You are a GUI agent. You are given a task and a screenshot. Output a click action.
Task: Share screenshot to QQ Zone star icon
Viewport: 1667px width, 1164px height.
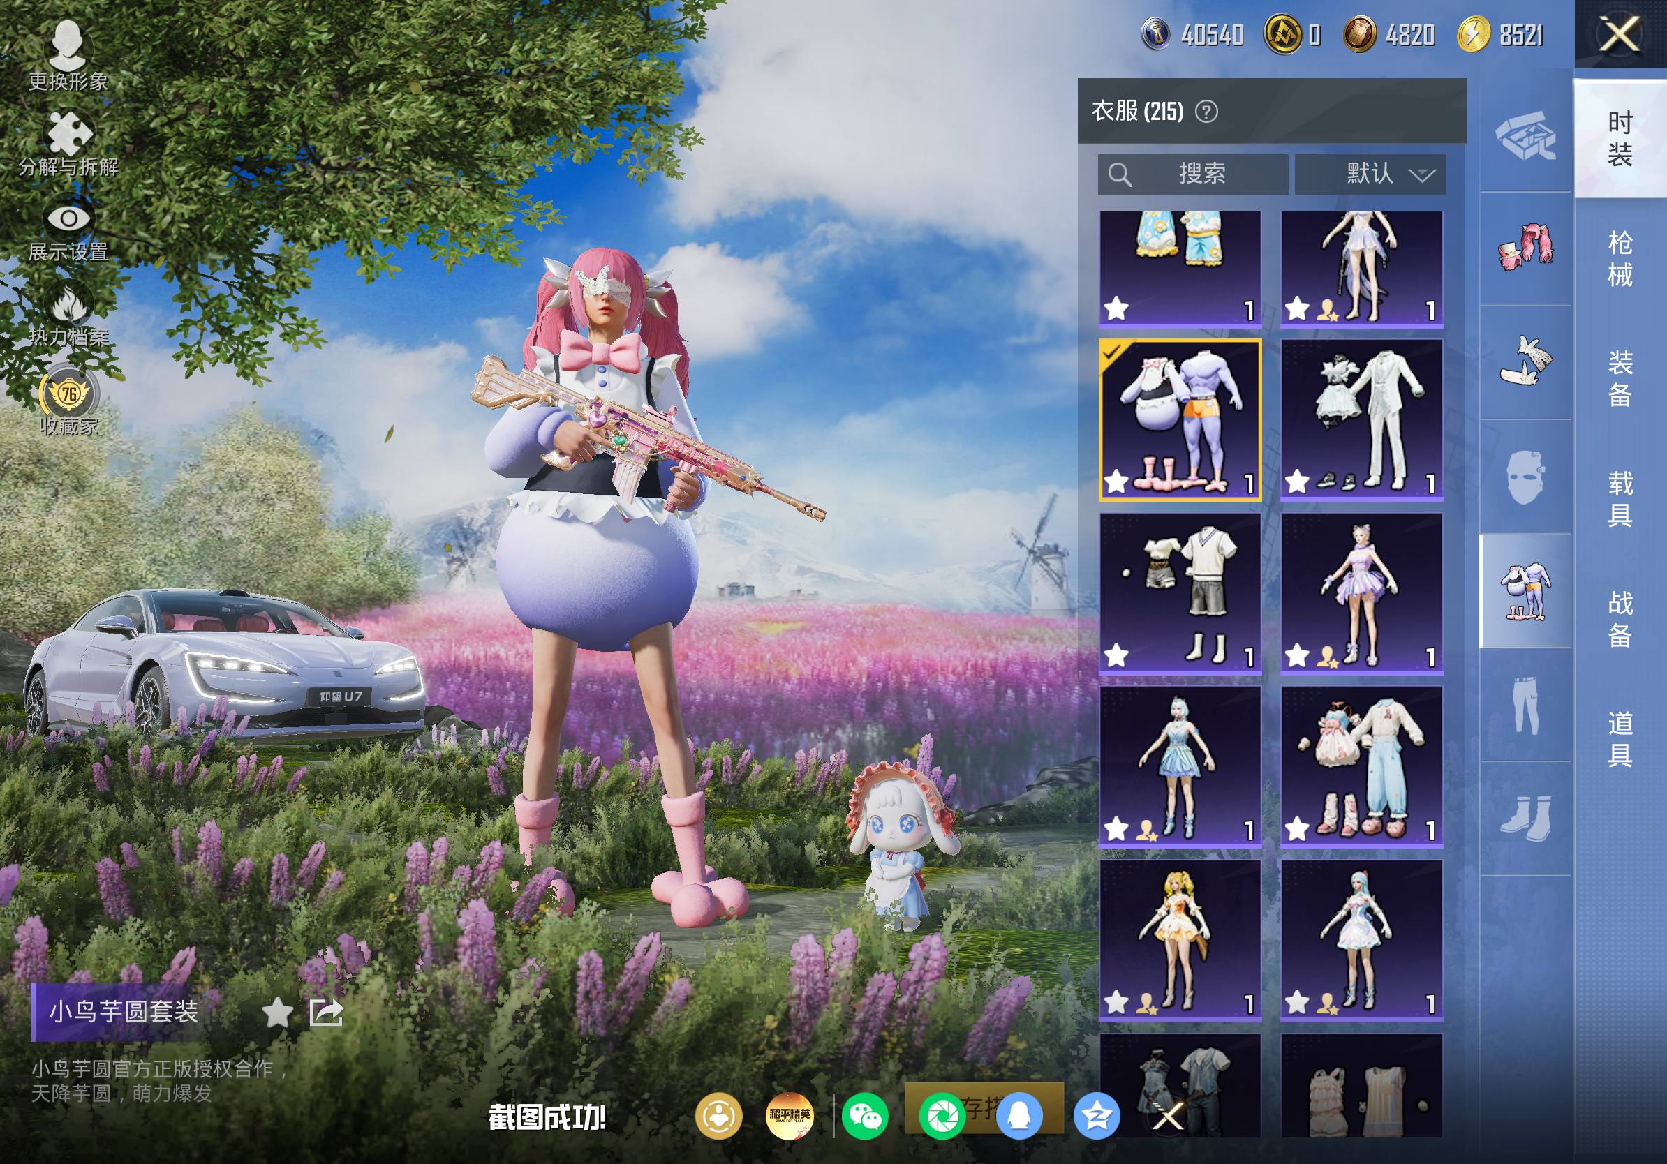point(1097,1116)
